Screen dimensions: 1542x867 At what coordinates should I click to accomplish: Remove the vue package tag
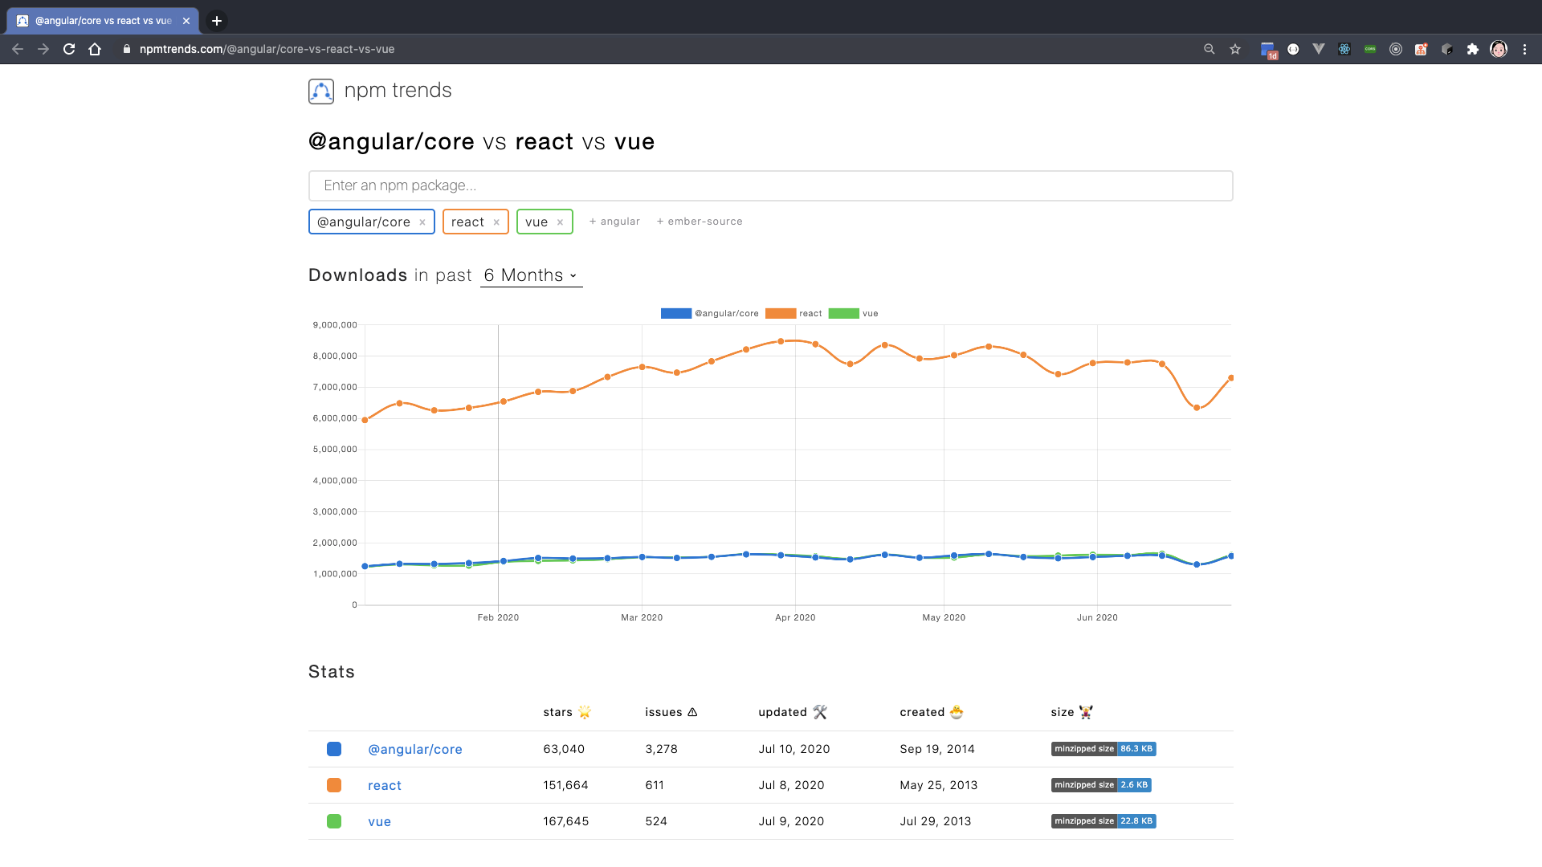pyautogui.click(x=560, y=222)
